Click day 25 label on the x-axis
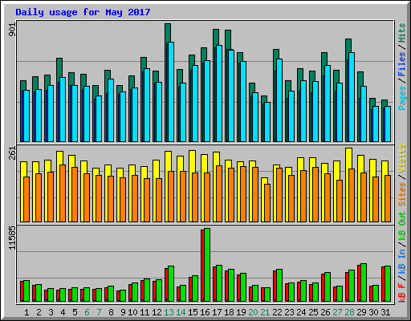Image resolution: width=411 pixels, height=321 pixels. coord(313,312)
